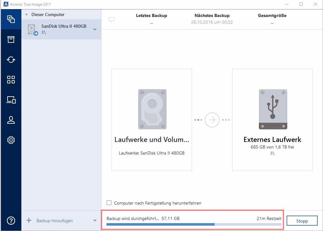Click the 21m Restzeit status
The height and width of the screenshot is (231, 323).
pyautogui.click(x=269, y=218)
